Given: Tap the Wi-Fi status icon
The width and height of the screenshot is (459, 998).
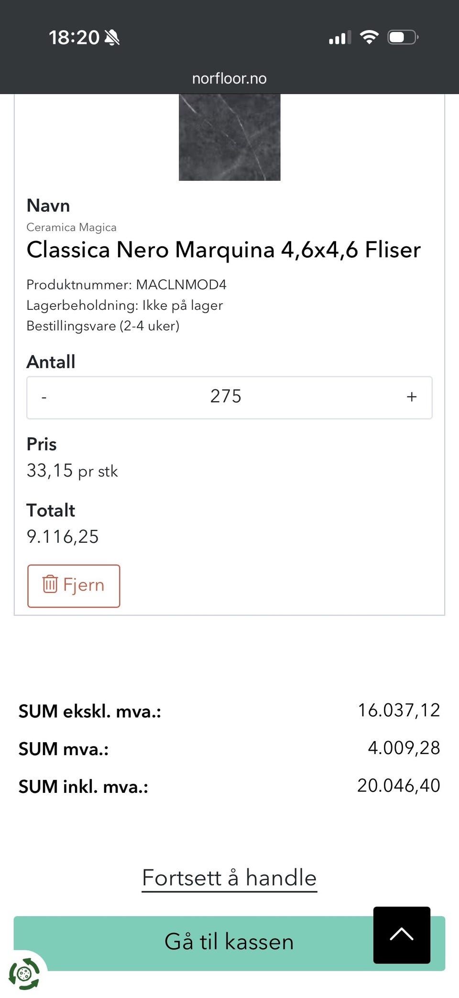Looking at the screenshot, I should 369,37.
